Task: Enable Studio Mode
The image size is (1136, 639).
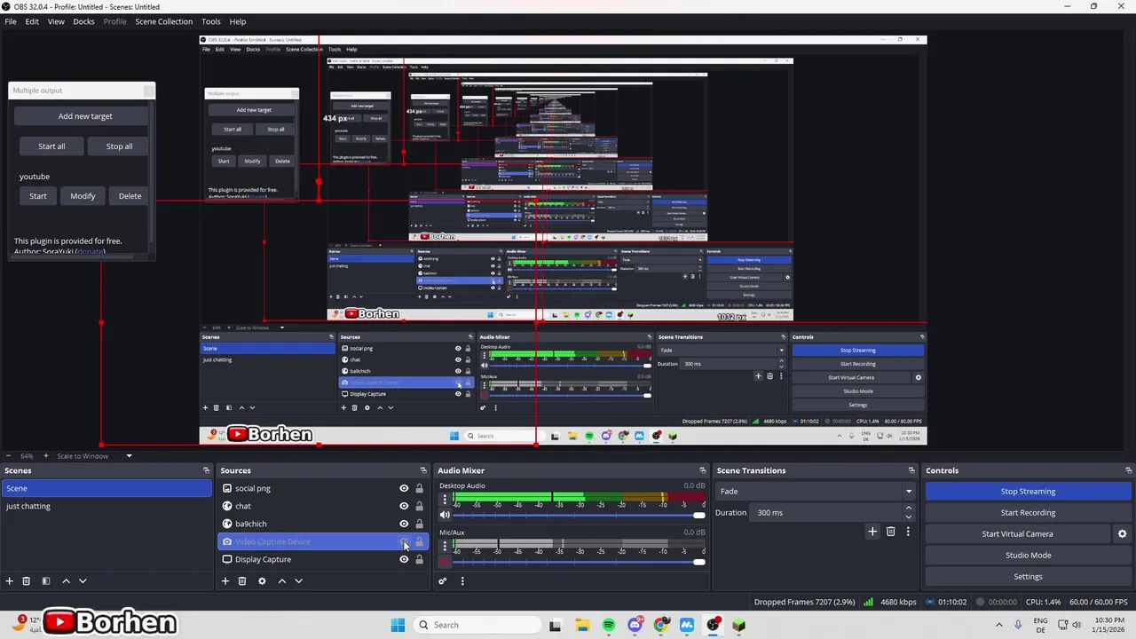Action: coord(1028,556)
